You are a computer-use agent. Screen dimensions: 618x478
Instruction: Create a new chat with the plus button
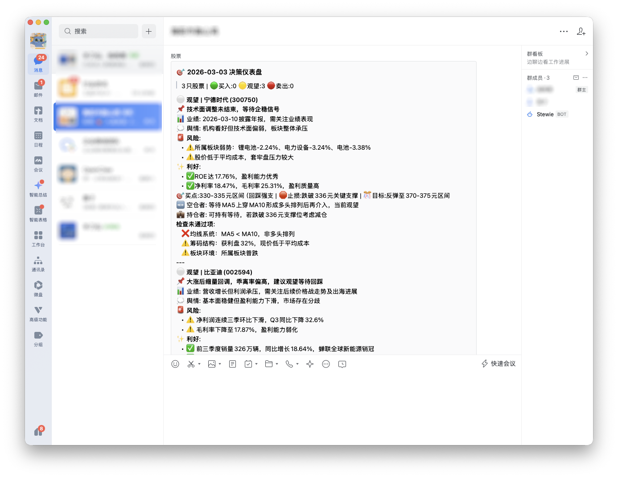click(149, 31)
